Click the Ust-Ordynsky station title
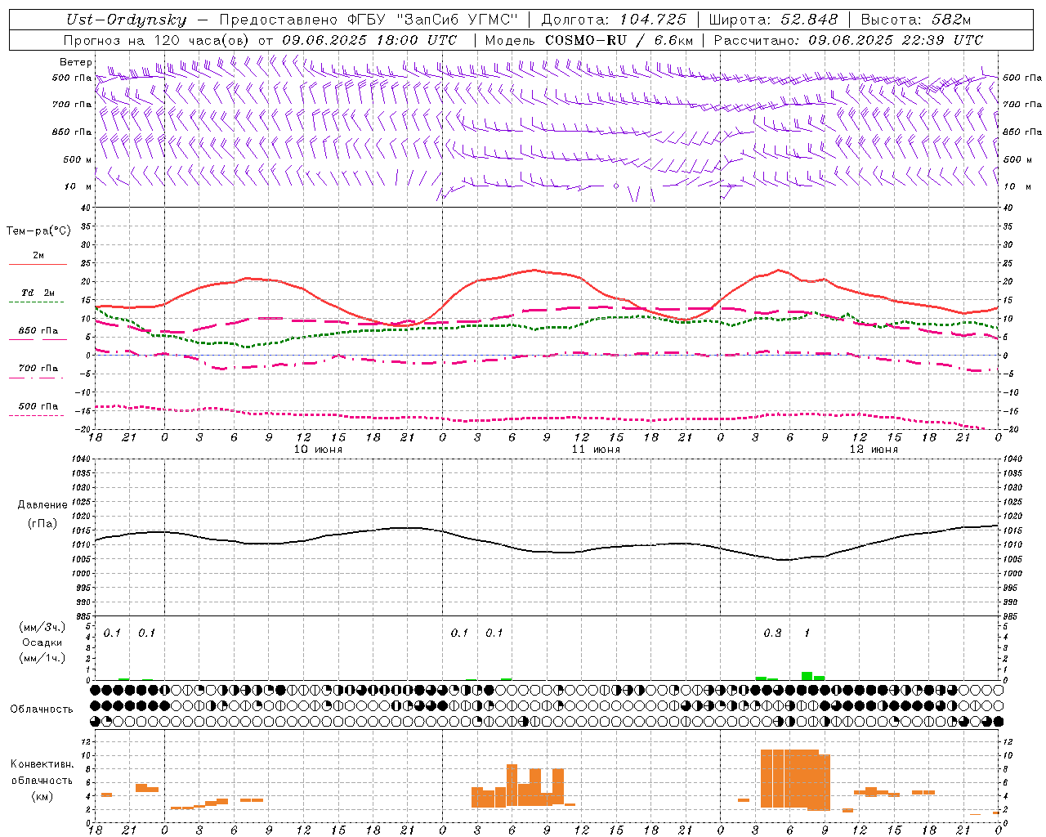This screenshot has height=837, width=1046. pos(126,20)
